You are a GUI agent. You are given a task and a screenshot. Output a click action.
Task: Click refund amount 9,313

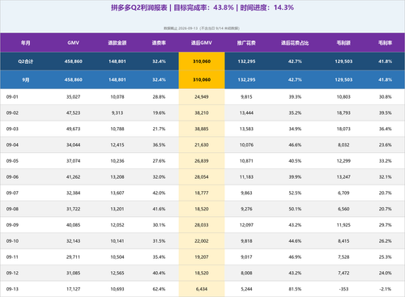coord(117,112)
